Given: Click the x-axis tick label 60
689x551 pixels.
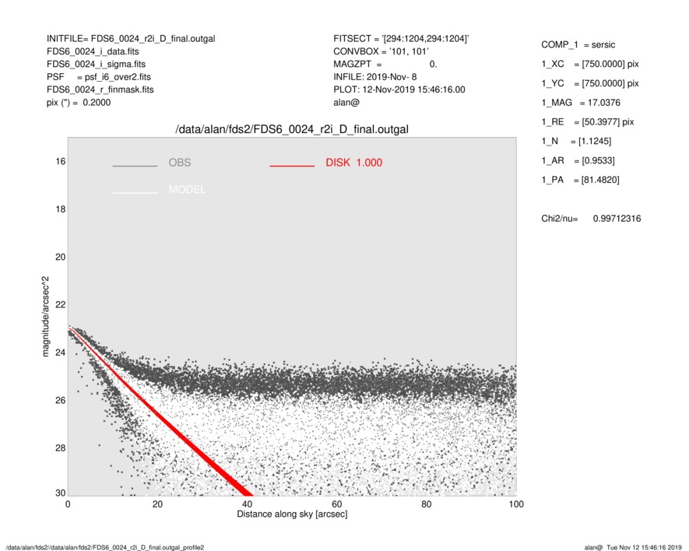Looking at the screenshot, I should tap(336, 504).
